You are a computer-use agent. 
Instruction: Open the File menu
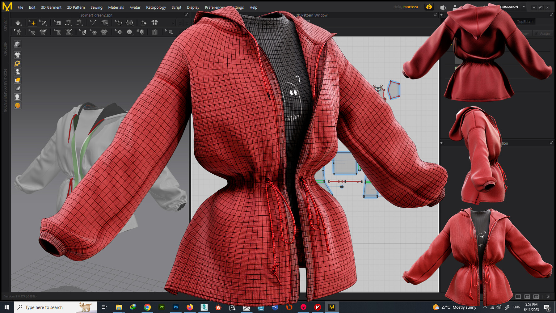20,7
